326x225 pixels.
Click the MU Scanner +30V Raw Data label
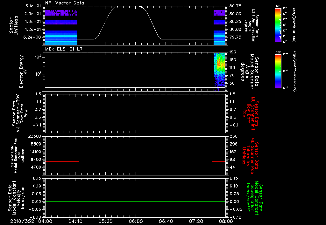tap(19, 113)
